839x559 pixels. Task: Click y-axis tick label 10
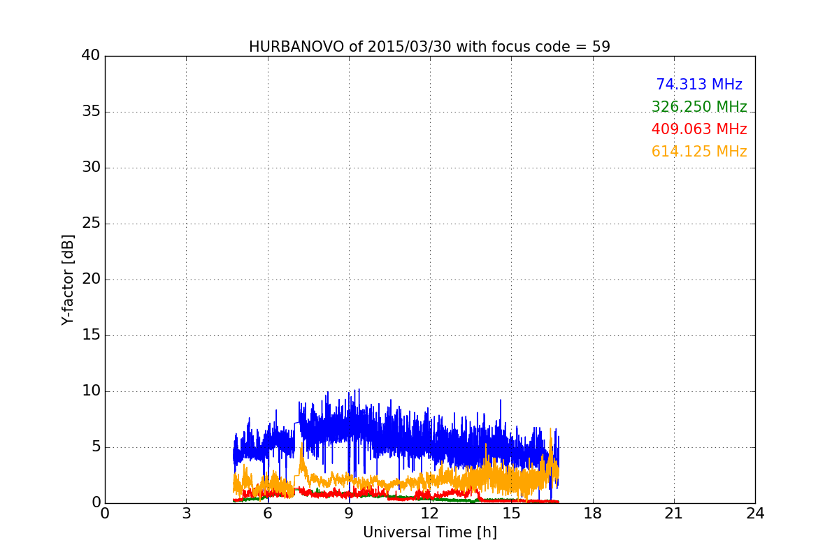pyautogui.click(x=91, y=391)
